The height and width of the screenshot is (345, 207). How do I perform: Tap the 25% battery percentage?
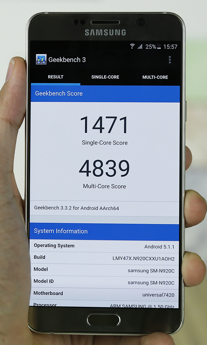[151, 47]
